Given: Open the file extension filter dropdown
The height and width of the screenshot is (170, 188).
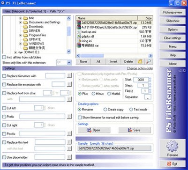Looking at the screenshot, I should (69, 63).
